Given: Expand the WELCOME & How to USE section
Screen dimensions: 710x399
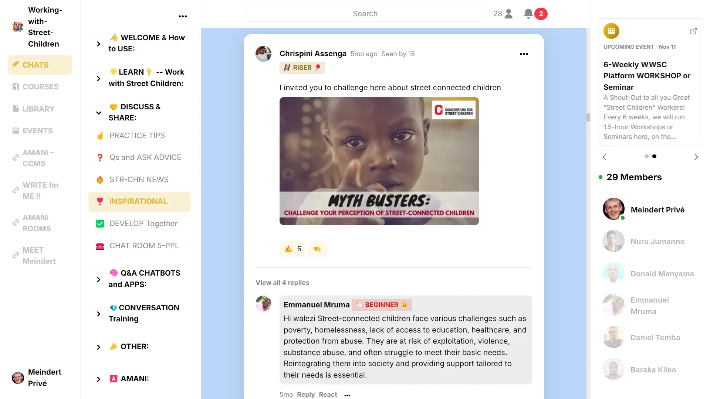Looking at the screenshot, I should click(x=98, y=44).
